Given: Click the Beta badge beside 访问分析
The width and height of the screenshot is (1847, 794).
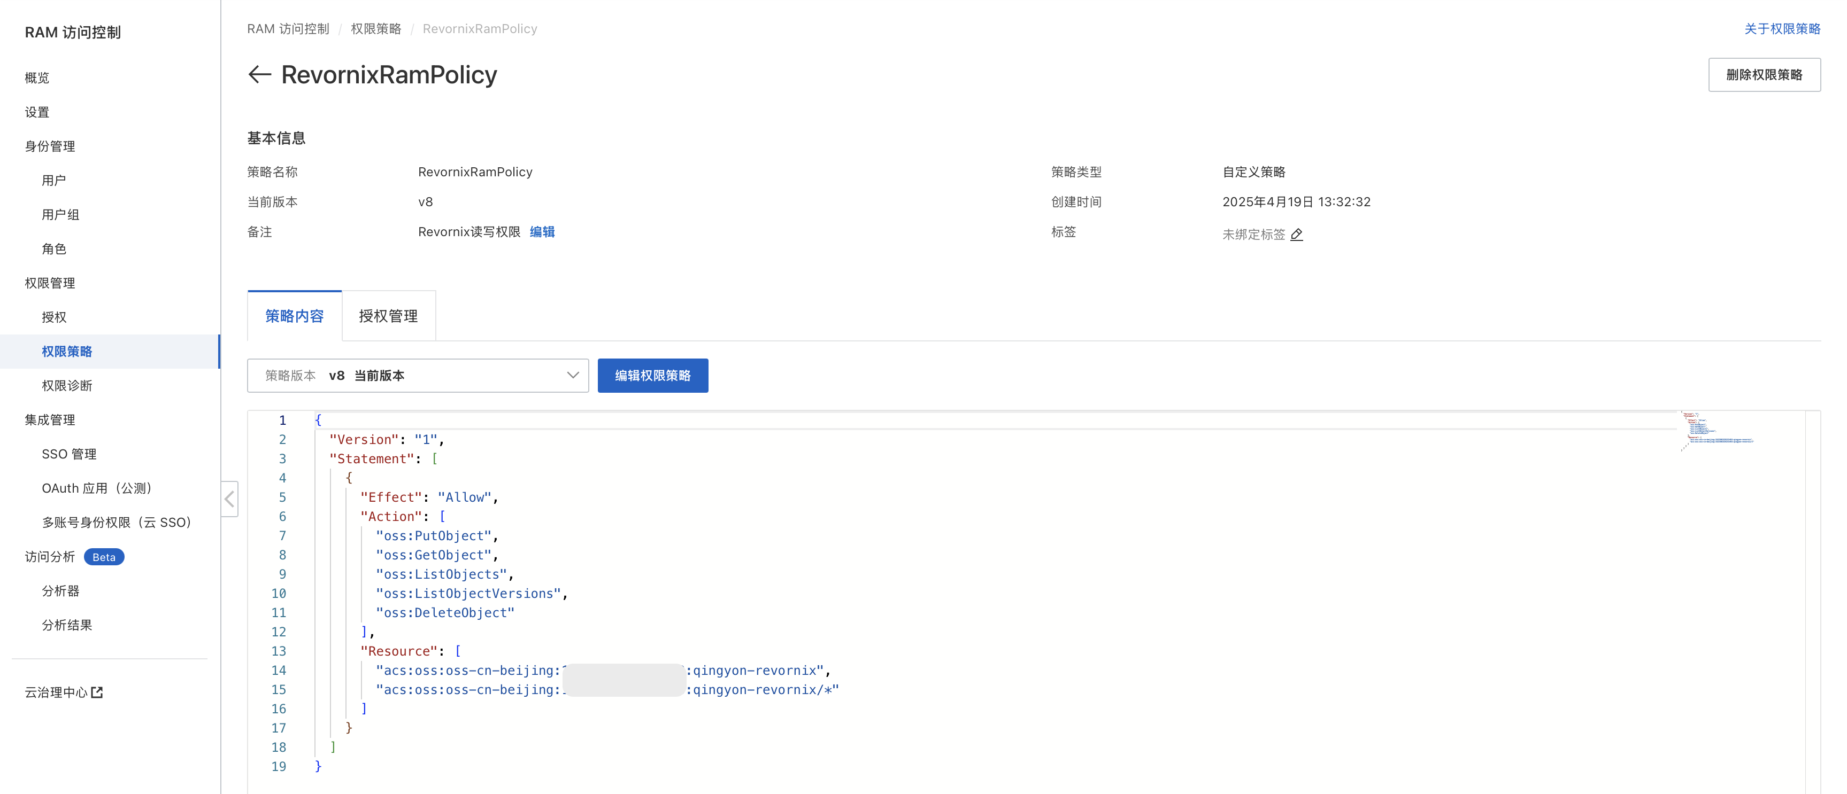Looking at the screenshot, I should click(x=104, y=557).
